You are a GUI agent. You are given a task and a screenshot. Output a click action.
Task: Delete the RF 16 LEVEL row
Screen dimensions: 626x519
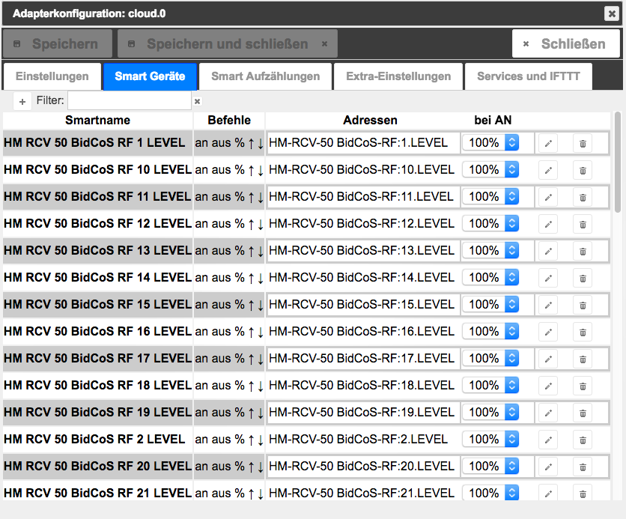click(583, 333)
